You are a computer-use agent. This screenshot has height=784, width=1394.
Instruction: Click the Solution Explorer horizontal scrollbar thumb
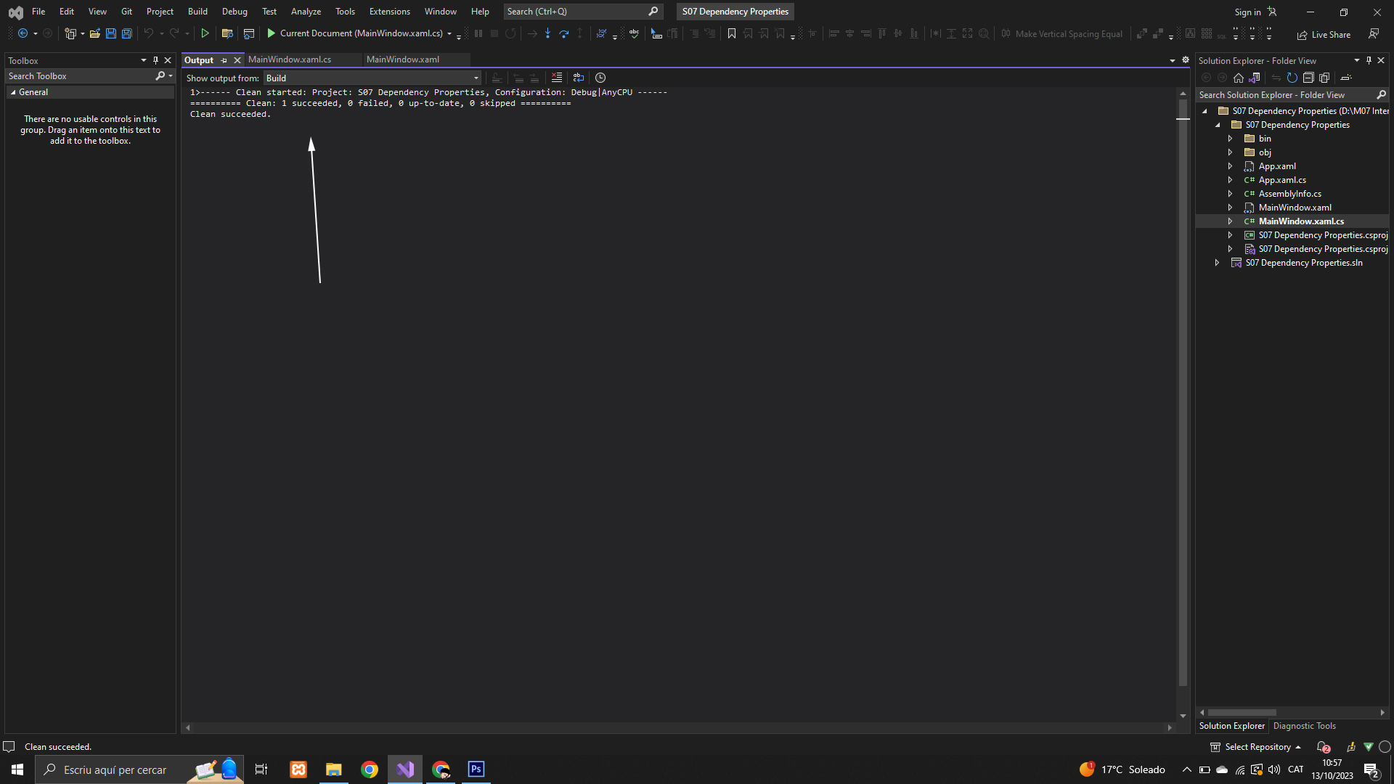coord(1242,713)
